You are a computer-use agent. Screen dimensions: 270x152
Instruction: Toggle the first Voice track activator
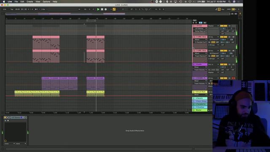click(224, 37)
